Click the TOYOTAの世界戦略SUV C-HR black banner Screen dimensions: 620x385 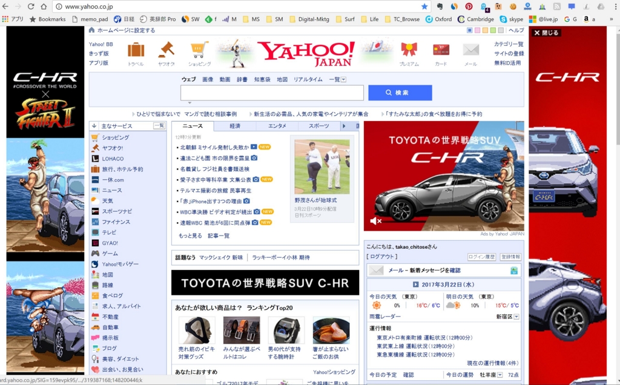tap(265, 283)
